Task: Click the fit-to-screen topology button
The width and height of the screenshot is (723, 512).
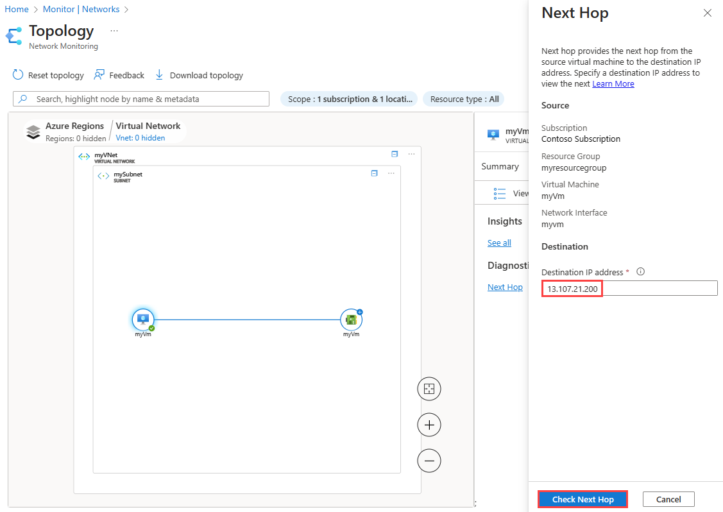Action: [429, 389]
